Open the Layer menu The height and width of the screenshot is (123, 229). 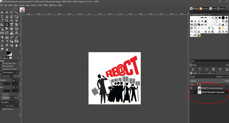point(28,5)
